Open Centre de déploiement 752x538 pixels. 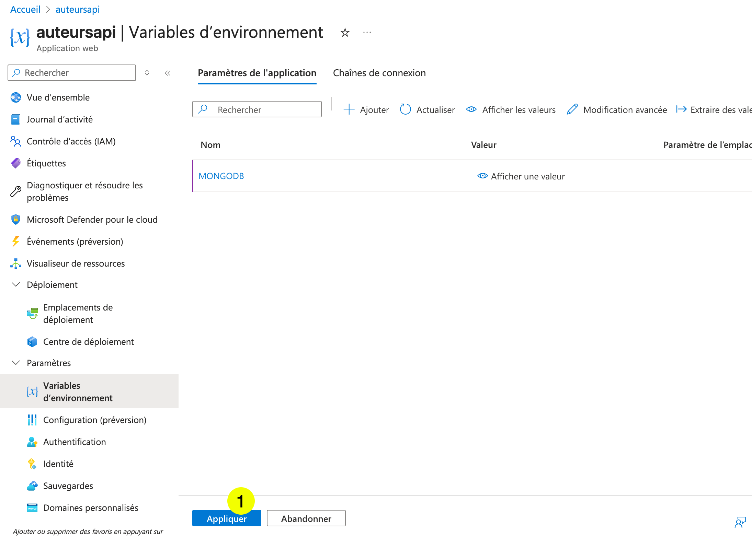point(88,341)
